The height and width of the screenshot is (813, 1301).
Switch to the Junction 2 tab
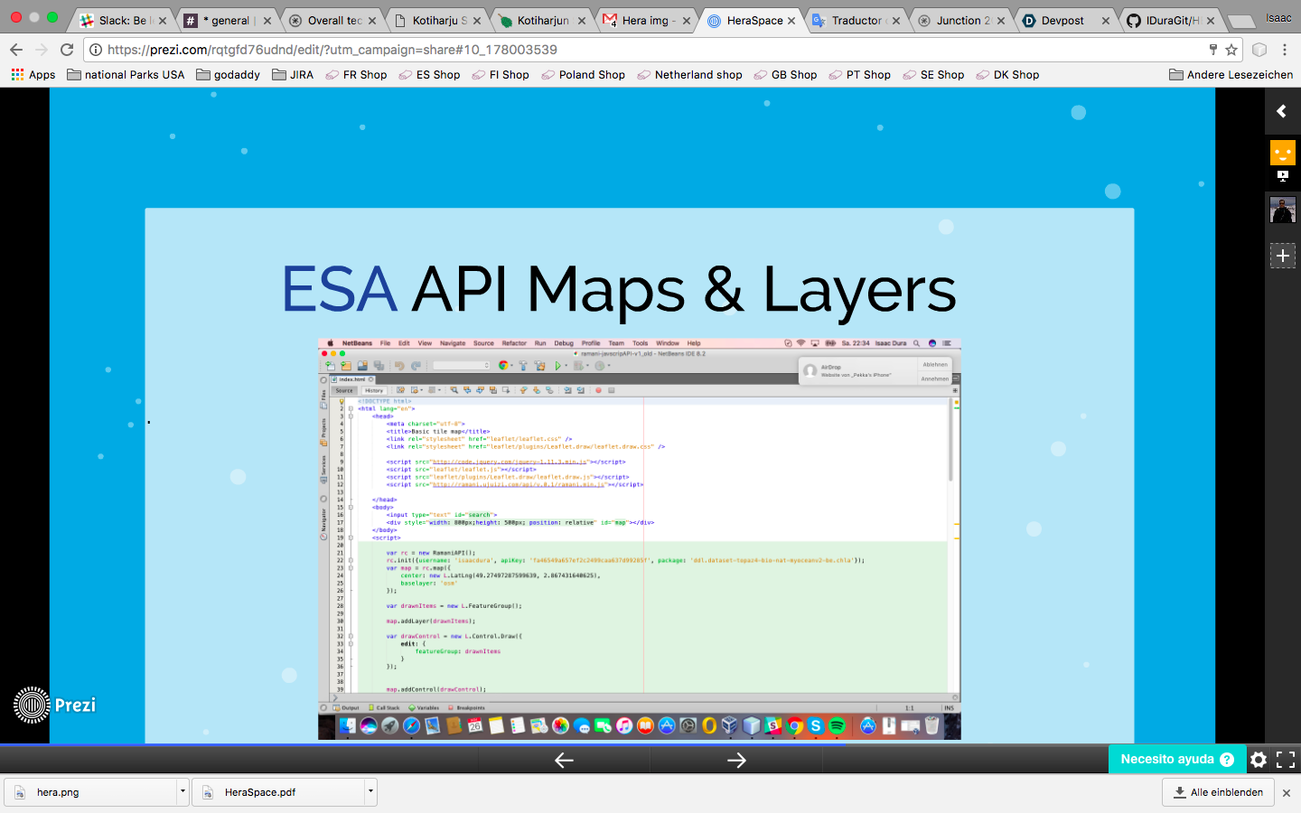(962, 20)
